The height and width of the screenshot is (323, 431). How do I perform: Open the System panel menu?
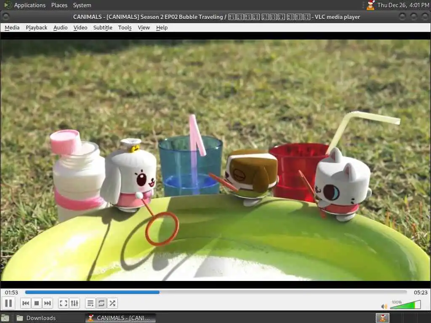point(82,5)
